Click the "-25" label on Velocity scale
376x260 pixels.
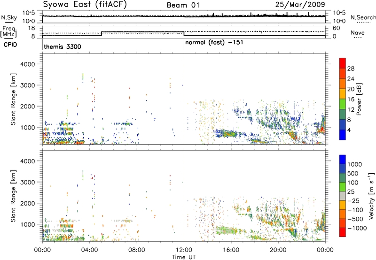353,201
